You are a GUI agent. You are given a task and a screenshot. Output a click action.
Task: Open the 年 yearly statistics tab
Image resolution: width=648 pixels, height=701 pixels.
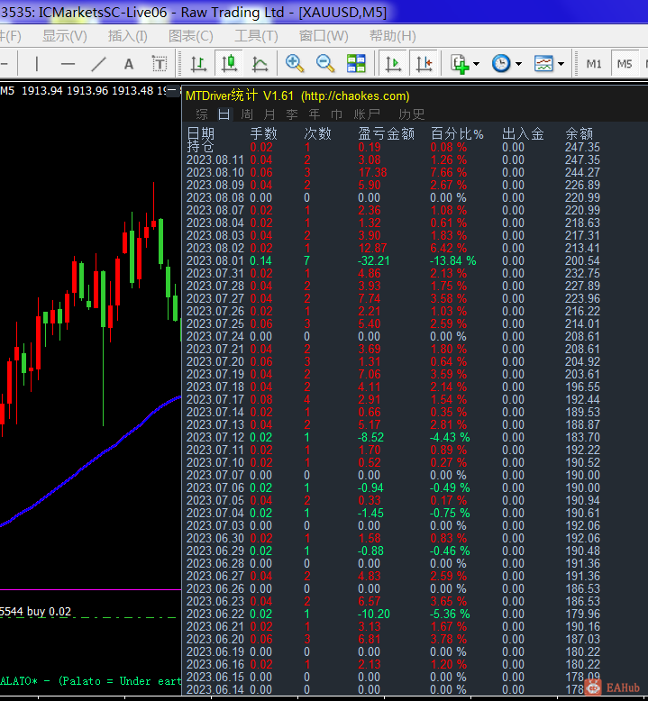coord(315,114)
